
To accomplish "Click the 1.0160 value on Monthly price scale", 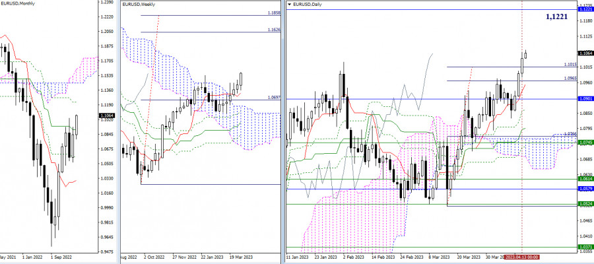I will point(106,193).
